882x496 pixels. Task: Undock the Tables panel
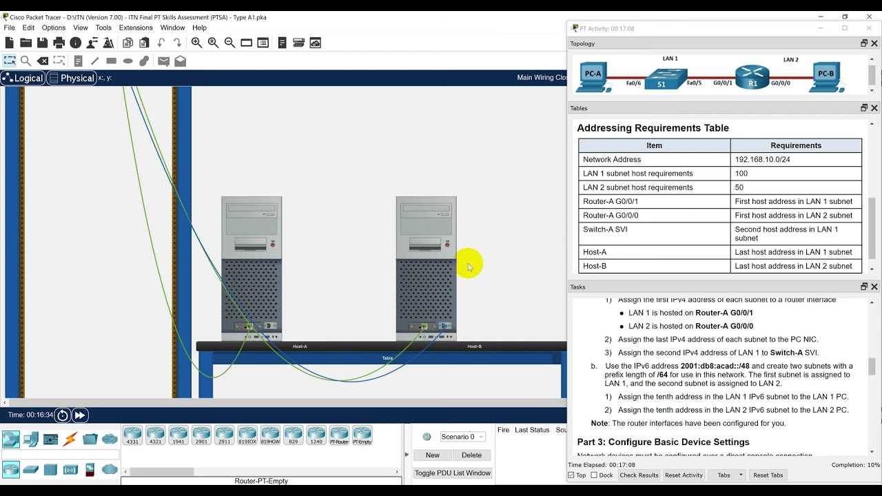point(864,108)
